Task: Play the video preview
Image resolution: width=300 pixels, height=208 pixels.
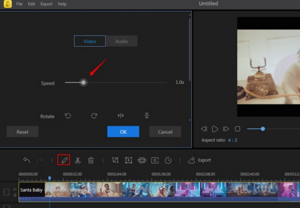Action: (x=215, y=129)
